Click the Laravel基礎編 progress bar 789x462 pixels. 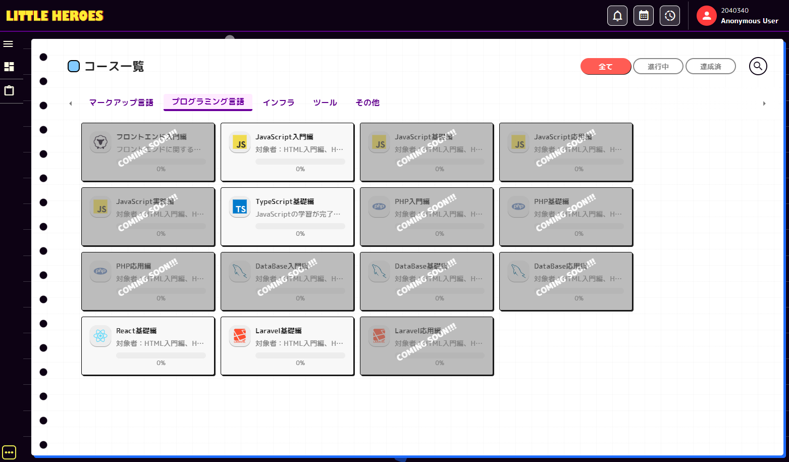coord(300,355)
